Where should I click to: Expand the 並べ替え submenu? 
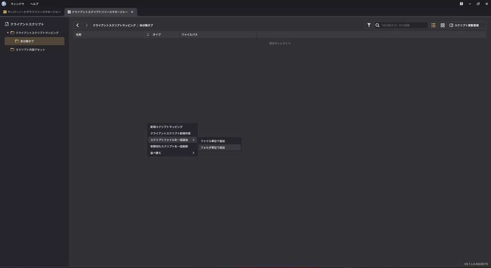pyautogui.click(x=172, y=153)
